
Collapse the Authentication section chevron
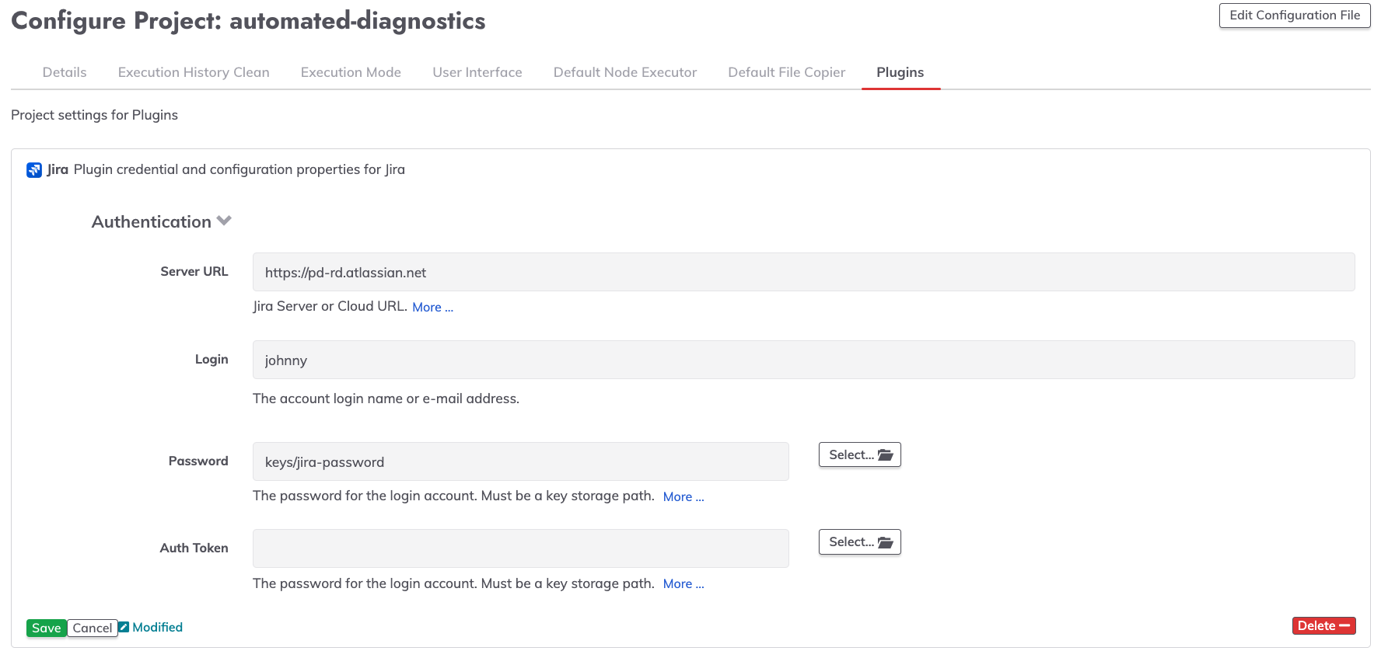[x=224, y=221]
